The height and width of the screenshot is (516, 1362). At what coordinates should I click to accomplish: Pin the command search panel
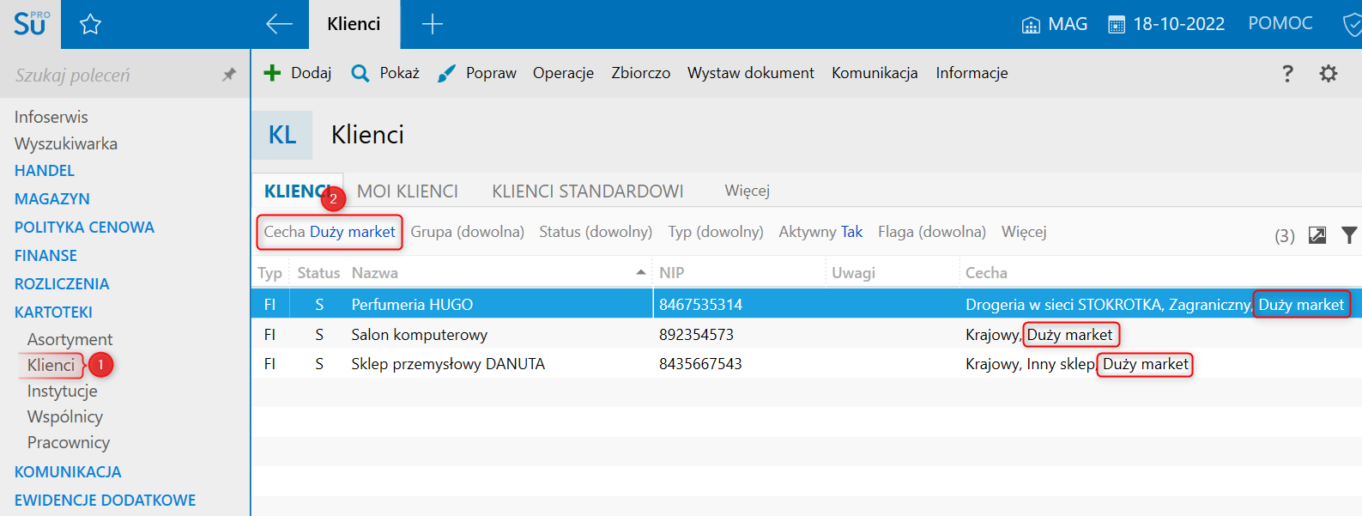tap(228, 75)
